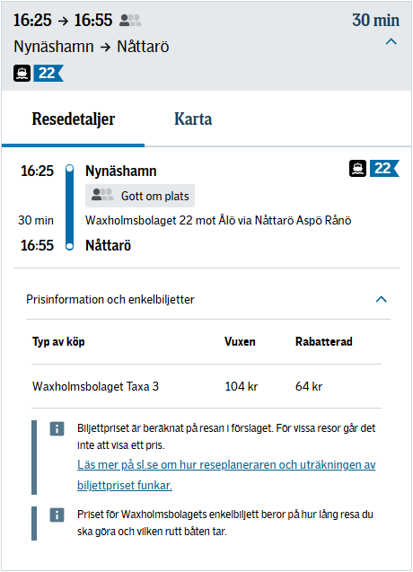Viewport: 413px width, 572px height.
Task: Select the Resedetaljer tab
Action: (74, 119)
